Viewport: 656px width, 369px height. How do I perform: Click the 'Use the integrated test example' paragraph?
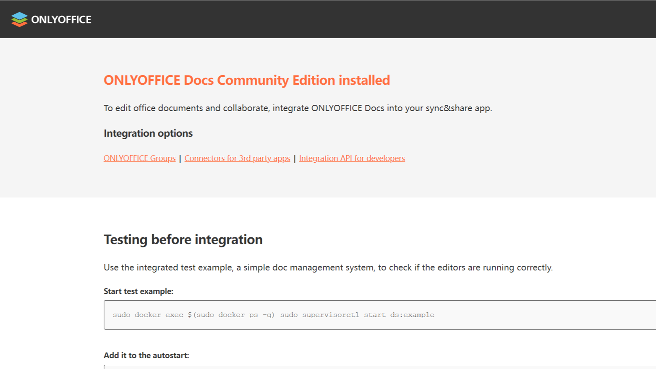328,268
